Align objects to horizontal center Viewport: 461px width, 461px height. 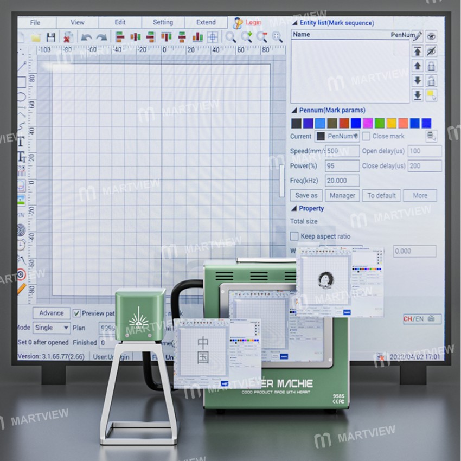(x=136, y=37)
